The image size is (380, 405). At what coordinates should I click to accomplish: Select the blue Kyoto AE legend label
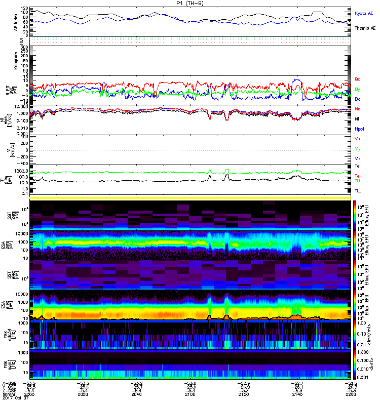pyautogui.click(x=364, y=13)
